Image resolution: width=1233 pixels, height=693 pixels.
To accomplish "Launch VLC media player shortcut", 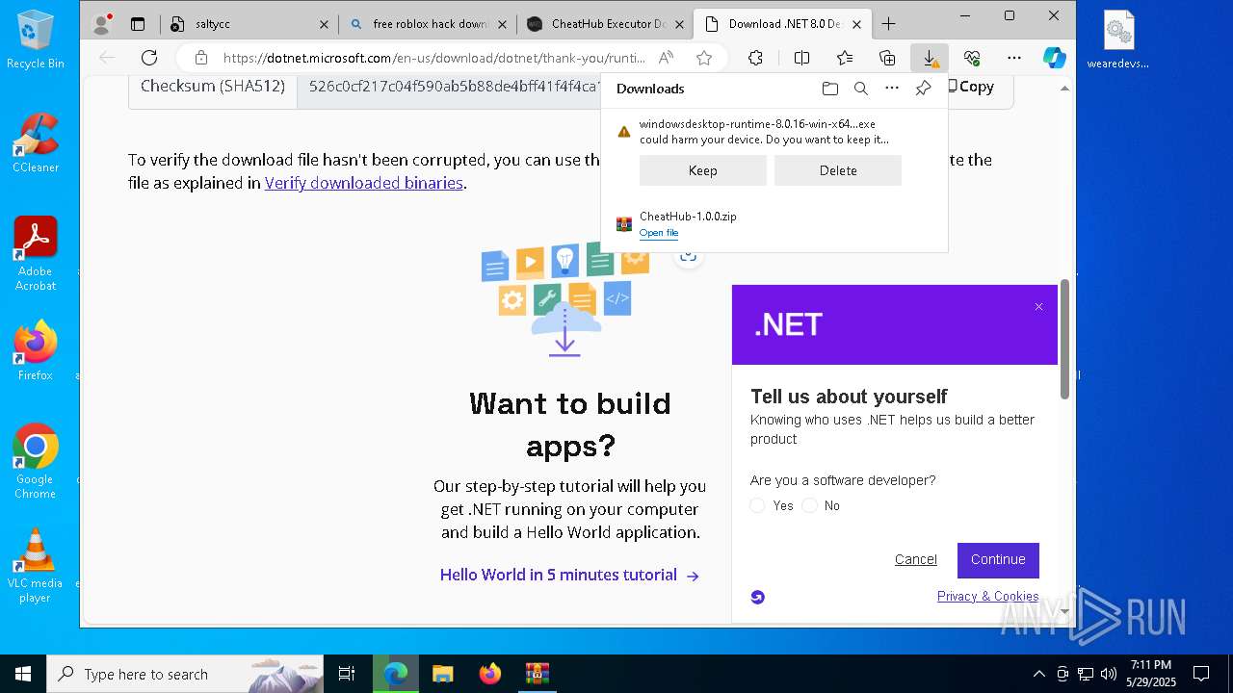I will pyautogui.click(x=36, y=565).
